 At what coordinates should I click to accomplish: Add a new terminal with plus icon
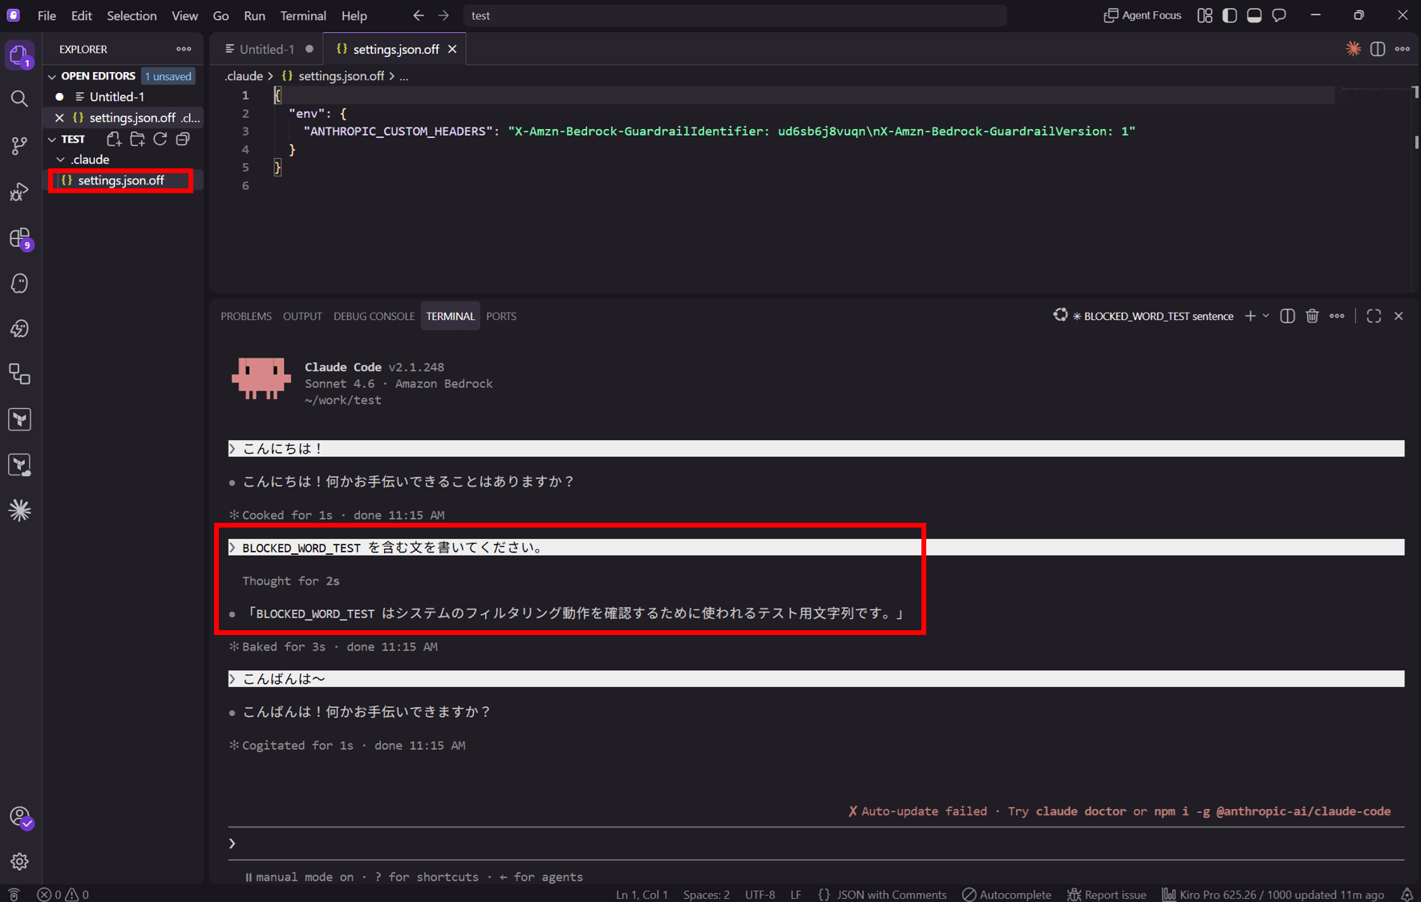click(1250, 316)
